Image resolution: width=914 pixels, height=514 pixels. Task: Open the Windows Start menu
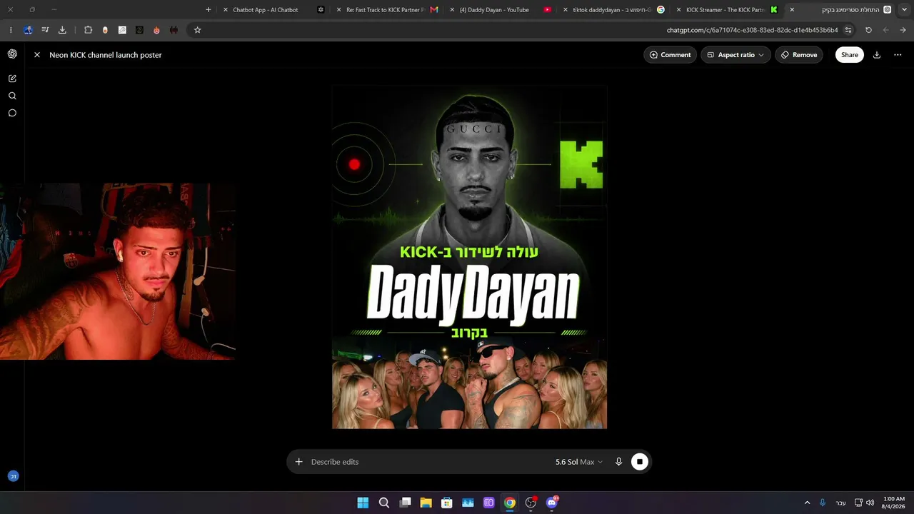363,503
